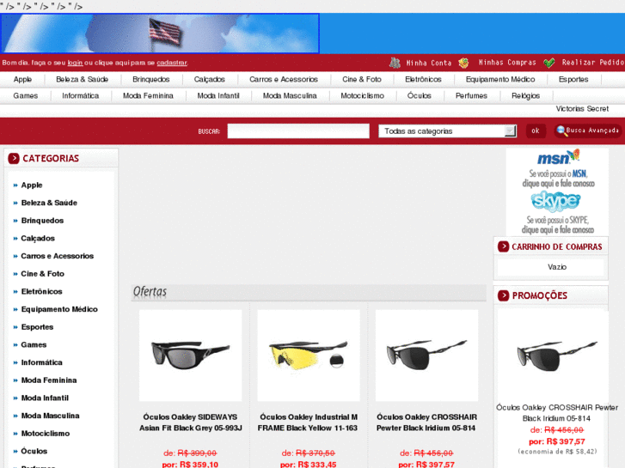Image resolution: width=625 pixels, height=468 pixels.
Task: Open Minha Conta
Action: [x=428, y=63]
